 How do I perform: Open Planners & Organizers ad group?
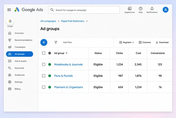(69, 87)
